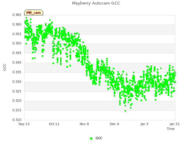The height and width of the screenshot is (144, 193).
Task: Click the Jan 31 x-axis label
Action: [175, 124]
